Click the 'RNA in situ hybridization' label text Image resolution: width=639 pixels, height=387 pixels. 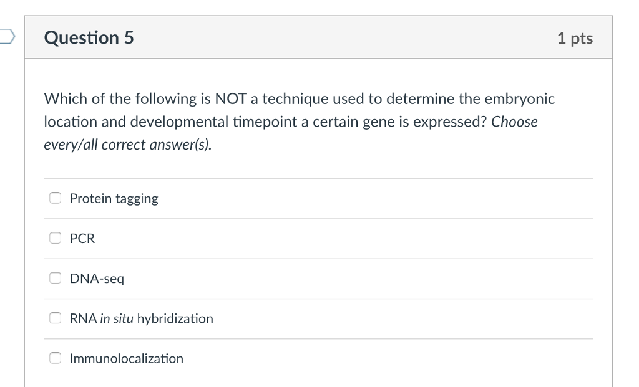coord(141,318)
